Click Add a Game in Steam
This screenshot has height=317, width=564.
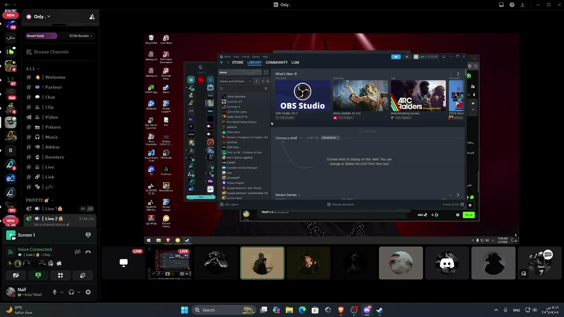pyautogui.click(x=229, y=204)
